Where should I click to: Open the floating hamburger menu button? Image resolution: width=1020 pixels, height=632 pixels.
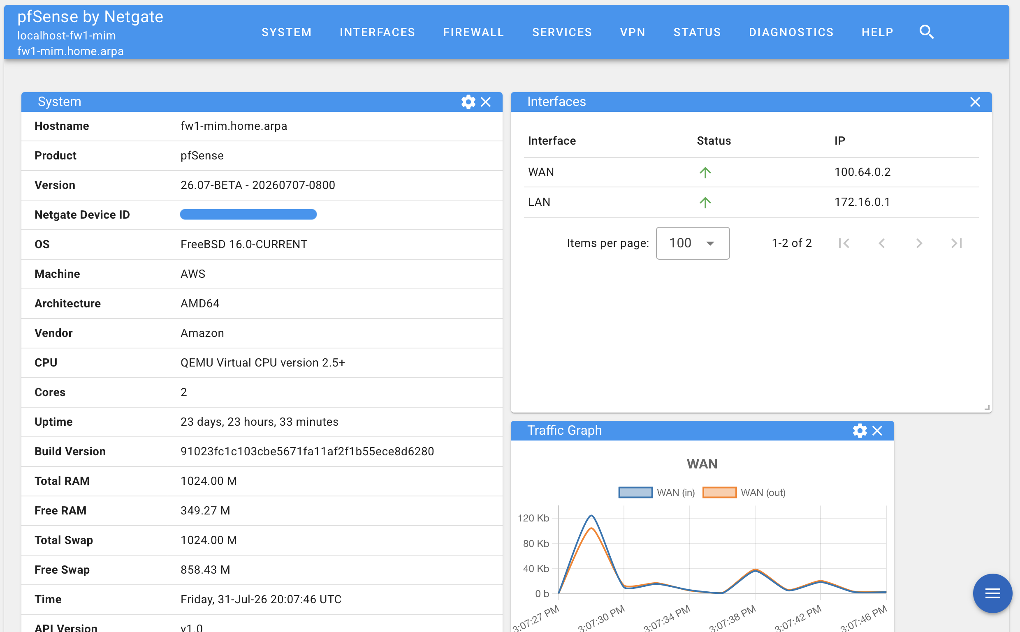(992, 593)
